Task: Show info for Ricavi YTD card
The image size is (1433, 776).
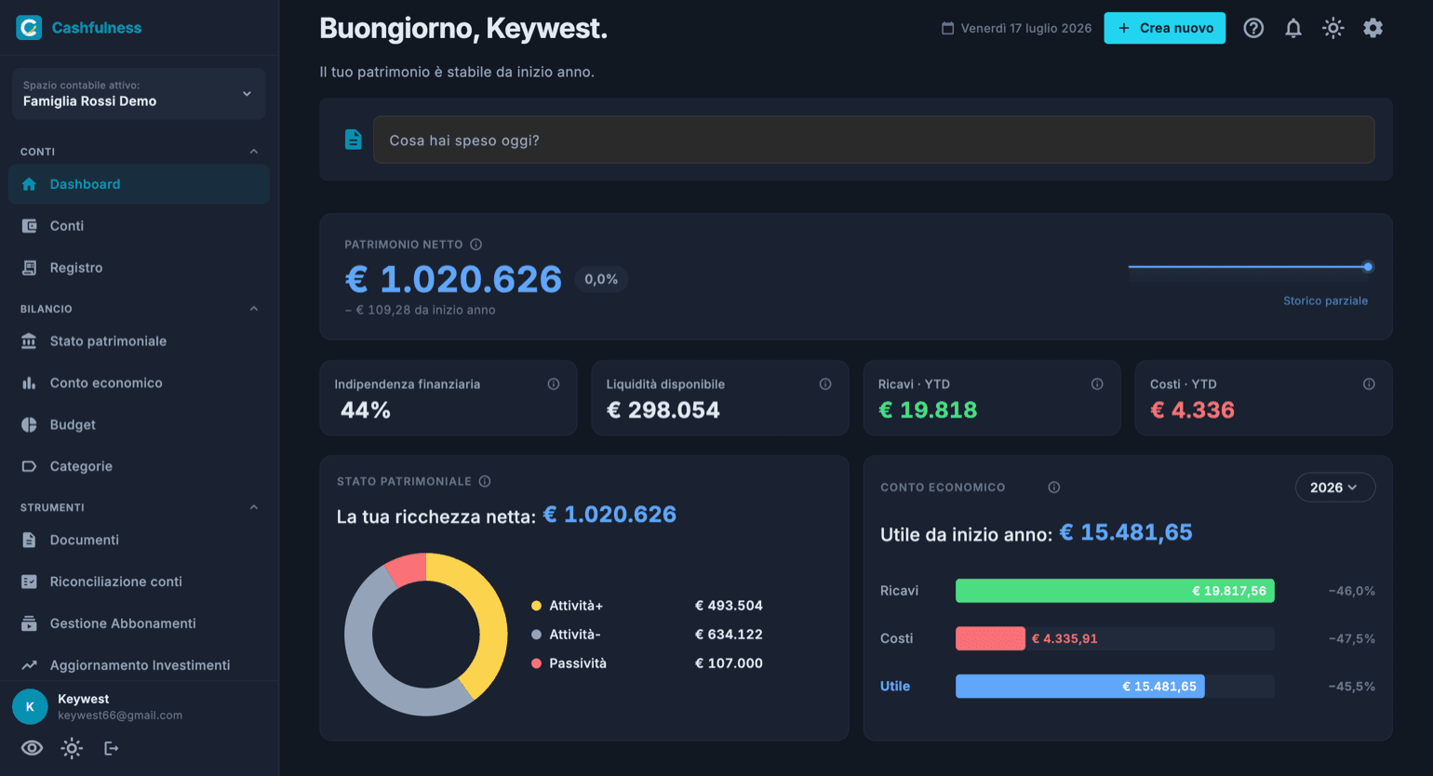Action: coord(1097,384)
